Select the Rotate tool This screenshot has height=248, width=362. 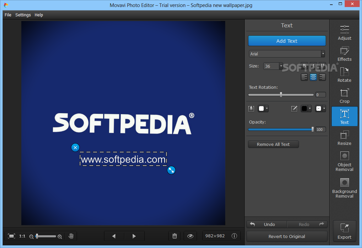(344, 75)
